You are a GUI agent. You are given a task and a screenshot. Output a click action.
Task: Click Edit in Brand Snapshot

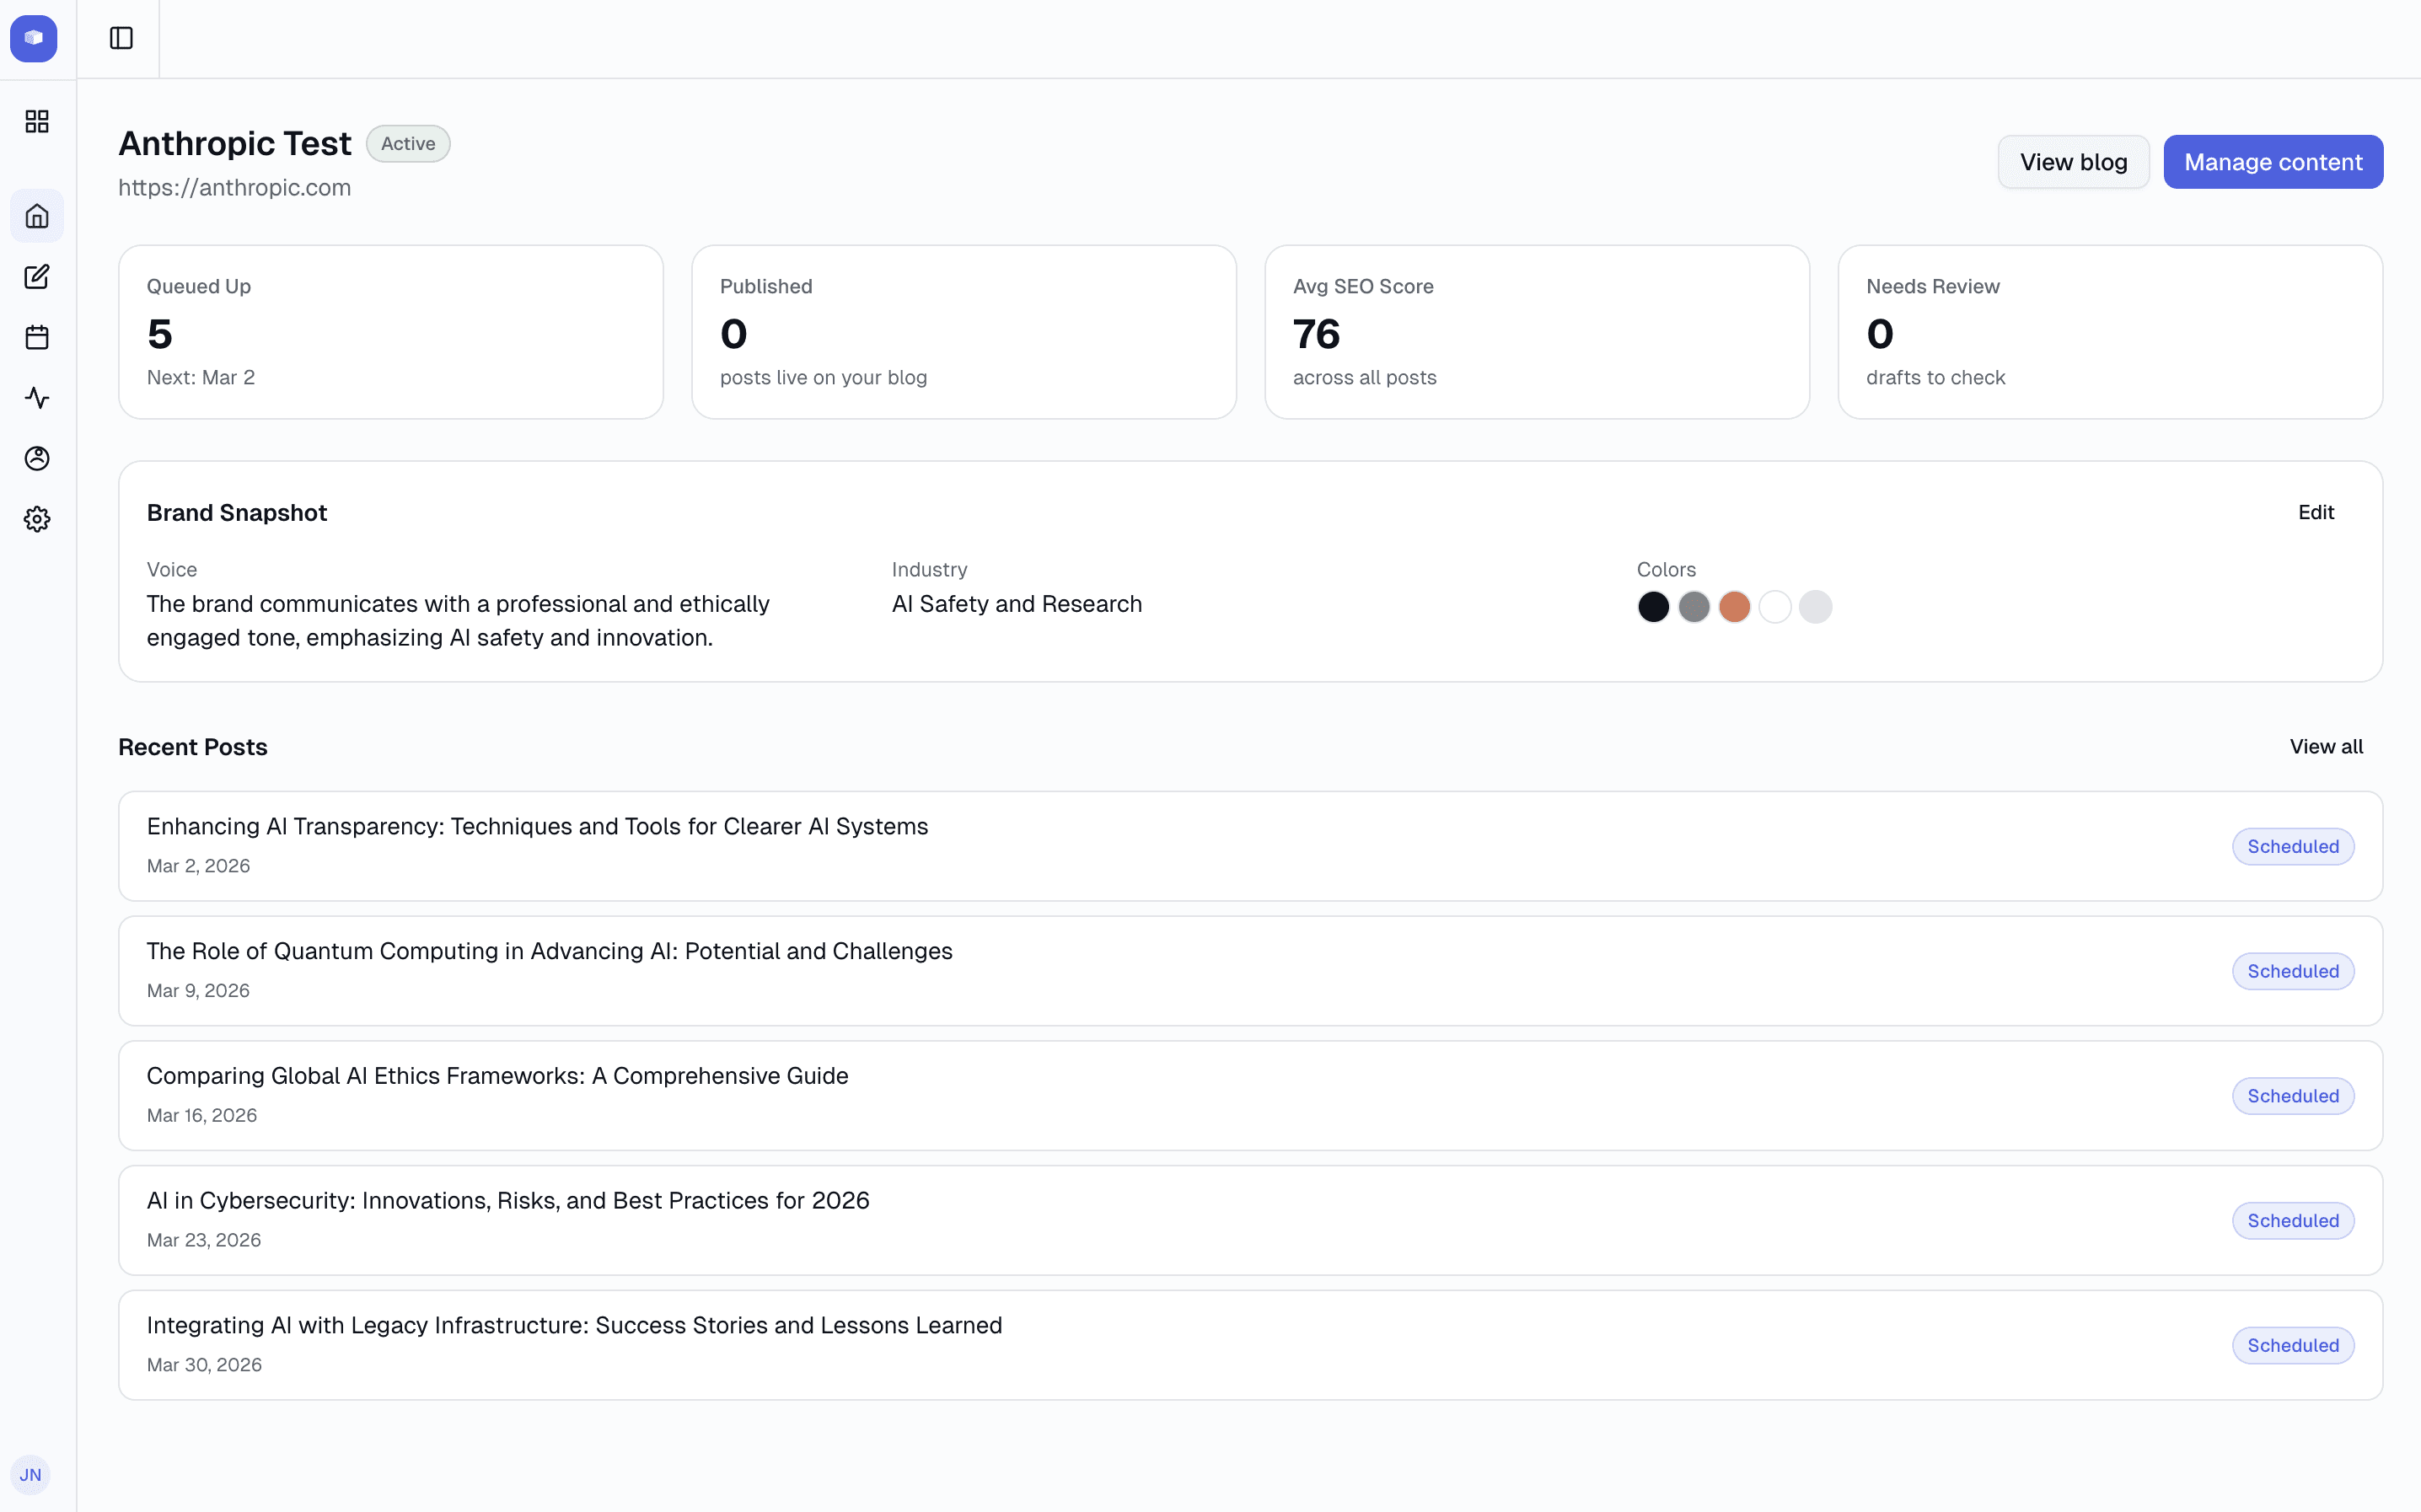coord(2315,512)
